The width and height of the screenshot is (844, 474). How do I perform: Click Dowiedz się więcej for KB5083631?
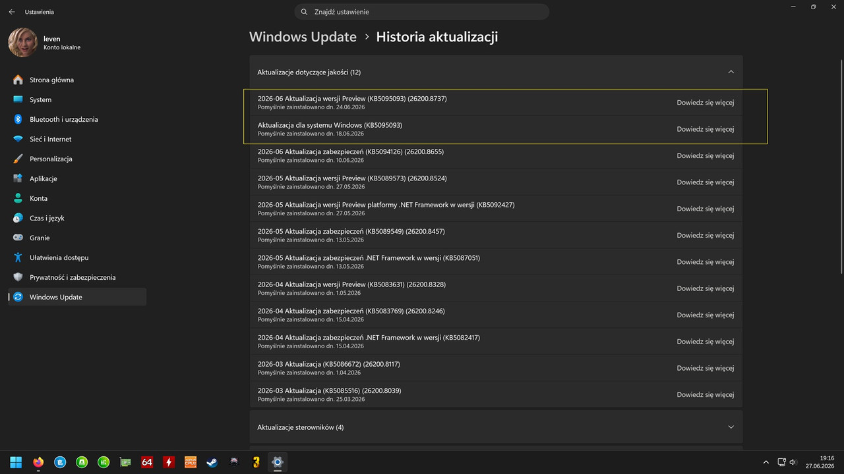(x=705, y=288)
